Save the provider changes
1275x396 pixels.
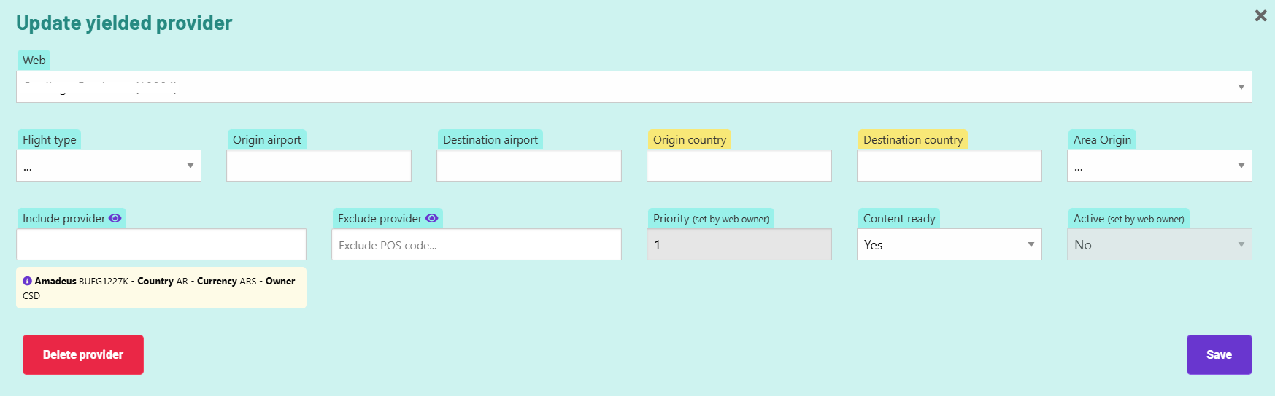(1219, 354)
